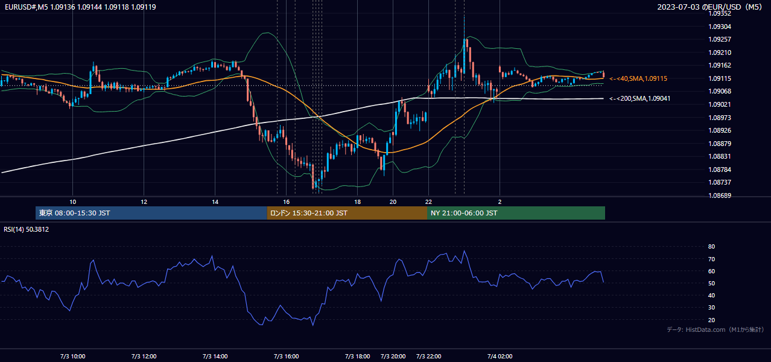
Task: Click the RSI axis level 80
Action: click(711, 247)
